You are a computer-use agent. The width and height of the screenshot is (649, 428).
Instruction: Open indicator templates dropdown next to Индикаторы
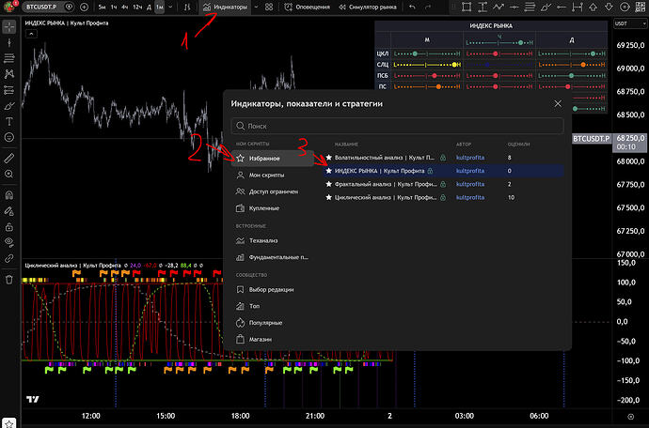click(x=256, y=7)
